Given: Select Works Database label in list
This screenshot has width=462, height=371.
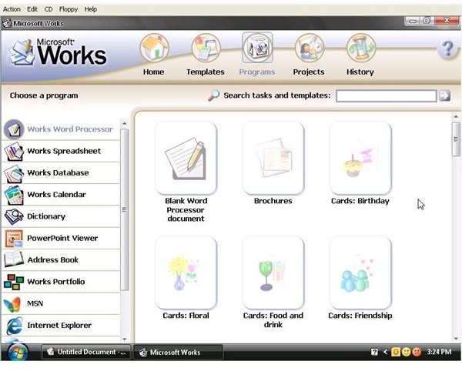Looking at the screenshot, I should pos(58,173).
